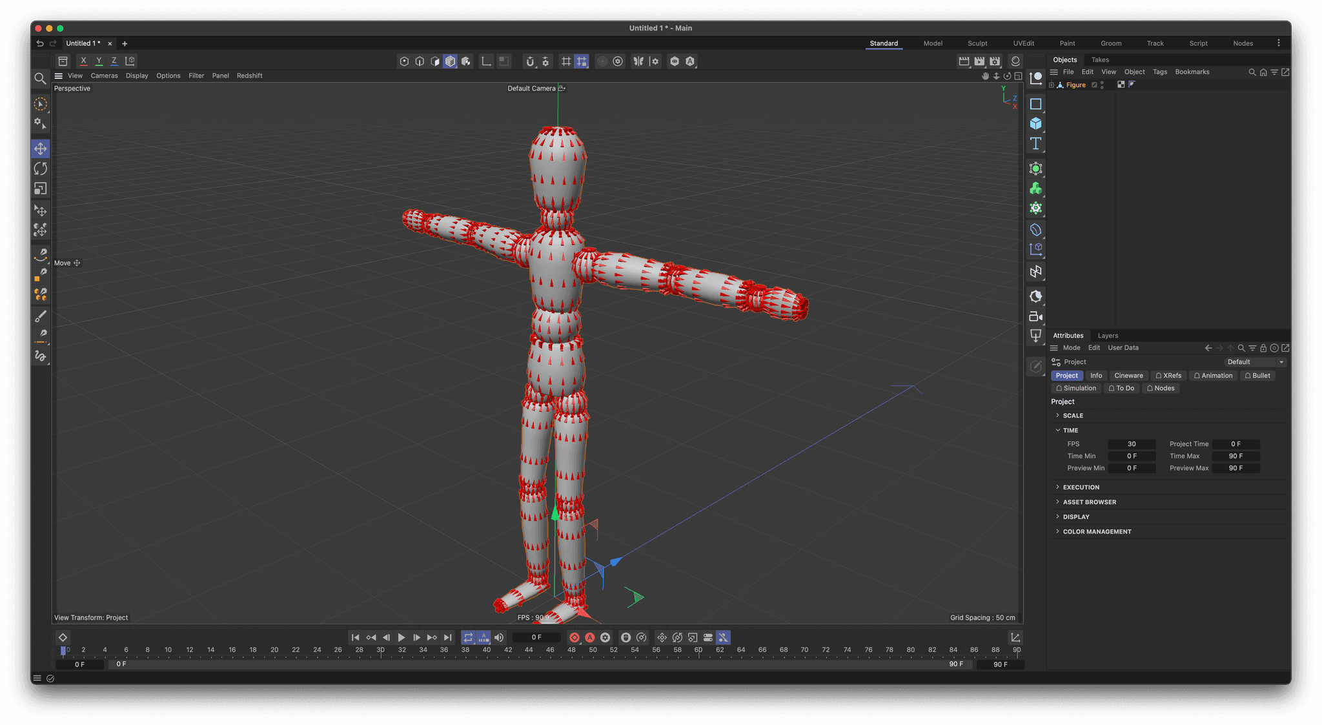This screenshot has height=725, width=1322.
Task: Expand the ASSET BROWSER section
Action: coord(1057,502)
